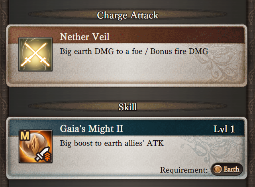This screenshot has width=255, height=187.
Task: Click the 'Big boost to earth allies' ATK' text
Action: click(112, 143)
